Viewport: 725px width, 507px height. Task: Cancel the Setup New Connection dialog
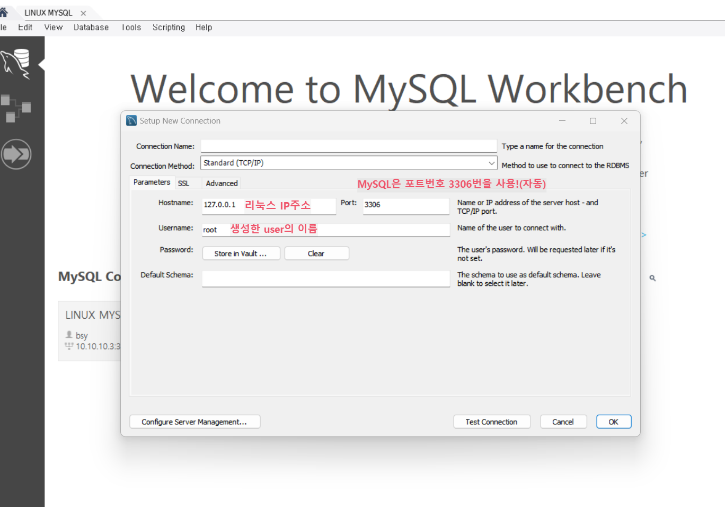tap(563, 422)
